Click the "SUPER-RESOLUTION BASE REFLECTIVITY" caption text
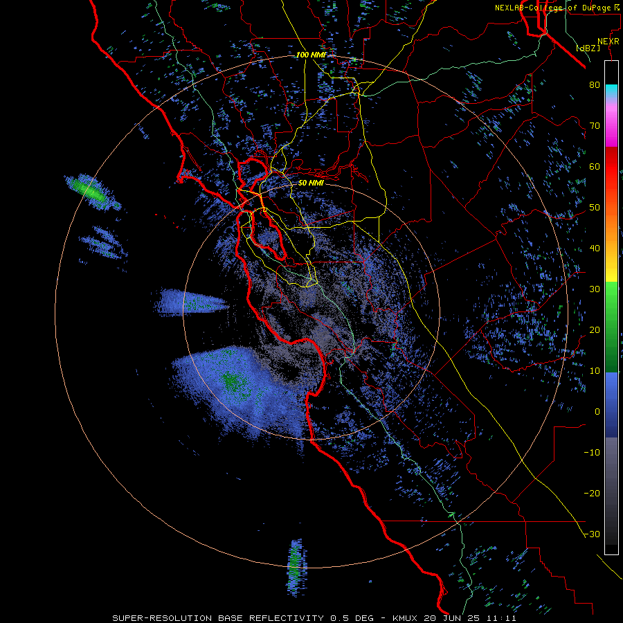 pos(218,618)
